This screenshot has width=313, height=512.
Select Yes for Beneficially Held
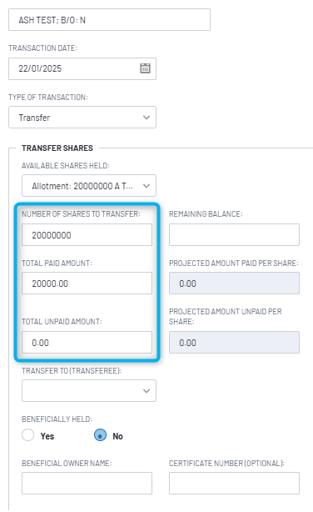coord(28,435)
